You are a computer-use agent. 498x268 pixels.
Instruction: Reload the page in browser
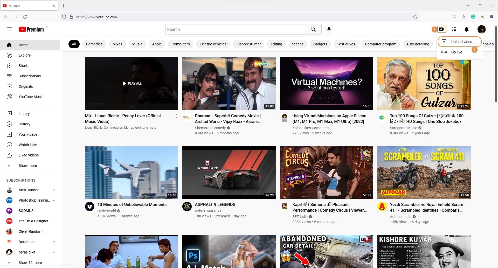25,17
